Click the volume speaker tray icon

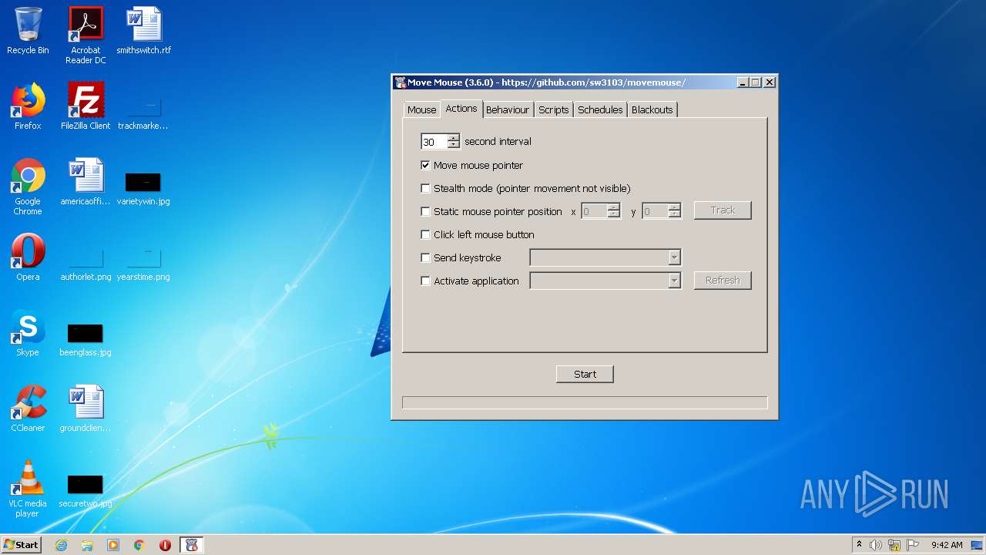tap(876, 545)
